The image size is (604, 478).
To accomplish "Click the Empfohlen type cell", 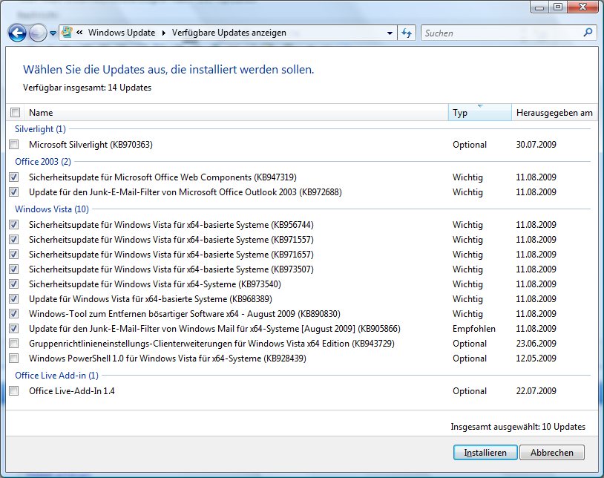I will (474, 329).
